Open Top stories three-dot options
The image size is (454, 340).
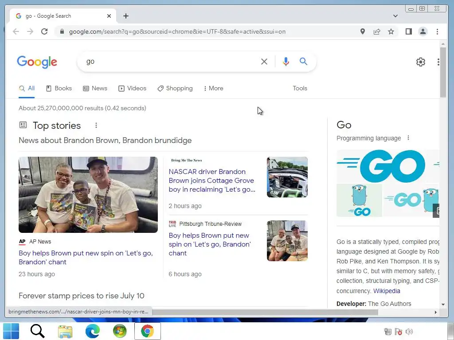96,125
